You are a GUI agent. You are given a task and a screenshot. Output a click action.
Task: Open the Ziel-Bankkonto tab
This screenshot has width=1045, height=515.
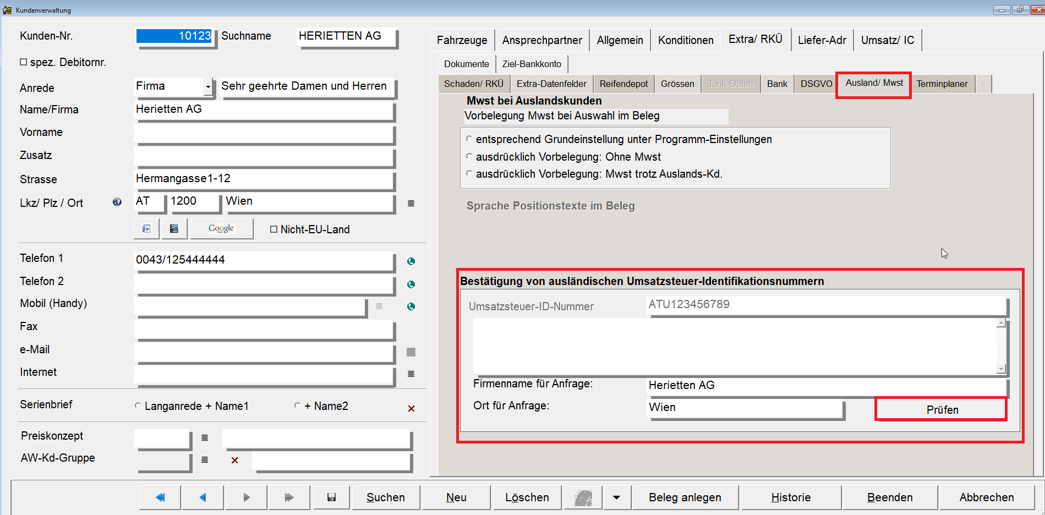532,64
